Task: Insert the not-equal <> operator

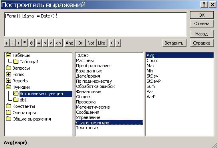Action: [x=58, y=43]
